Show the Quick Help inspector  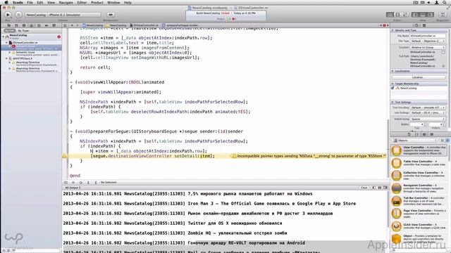424,25
